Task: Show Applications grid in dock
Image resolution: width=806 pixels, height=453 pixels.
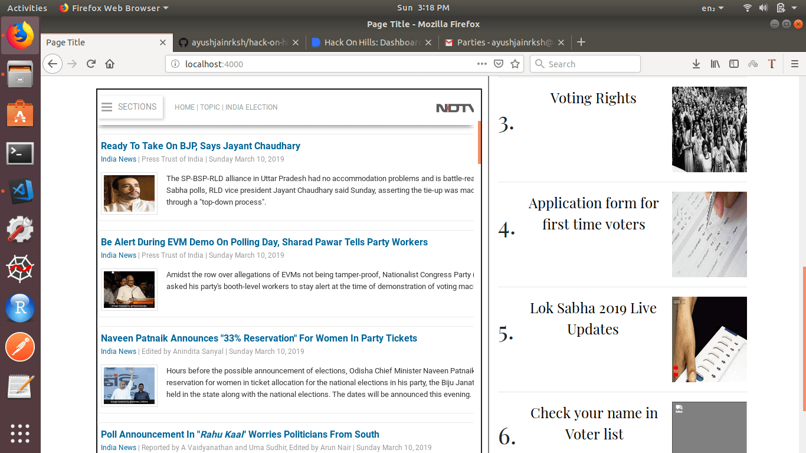Action: 20,433
